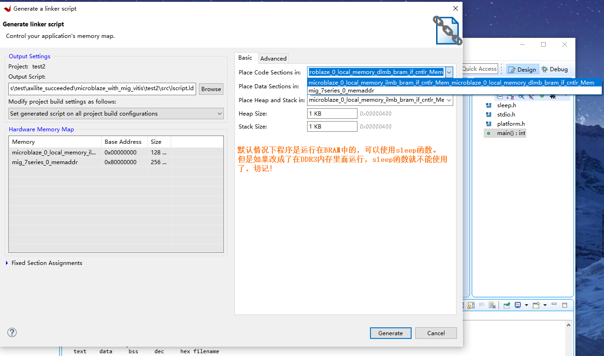The width and height of the screenshot is (604, 356).
Task: Toggle Scroll Lock in the Console toolbar
Action: [471, 305]
